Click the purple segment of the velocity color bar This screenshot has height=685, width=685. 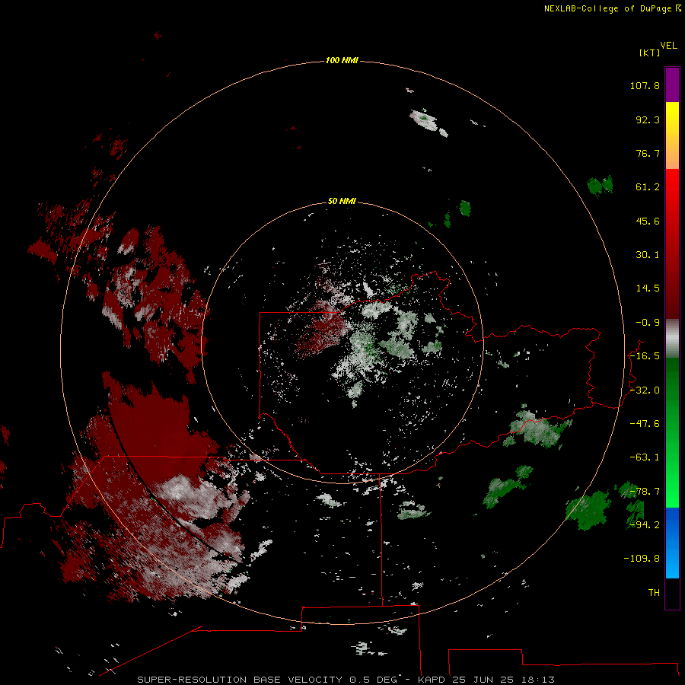[x=672, y=84]
